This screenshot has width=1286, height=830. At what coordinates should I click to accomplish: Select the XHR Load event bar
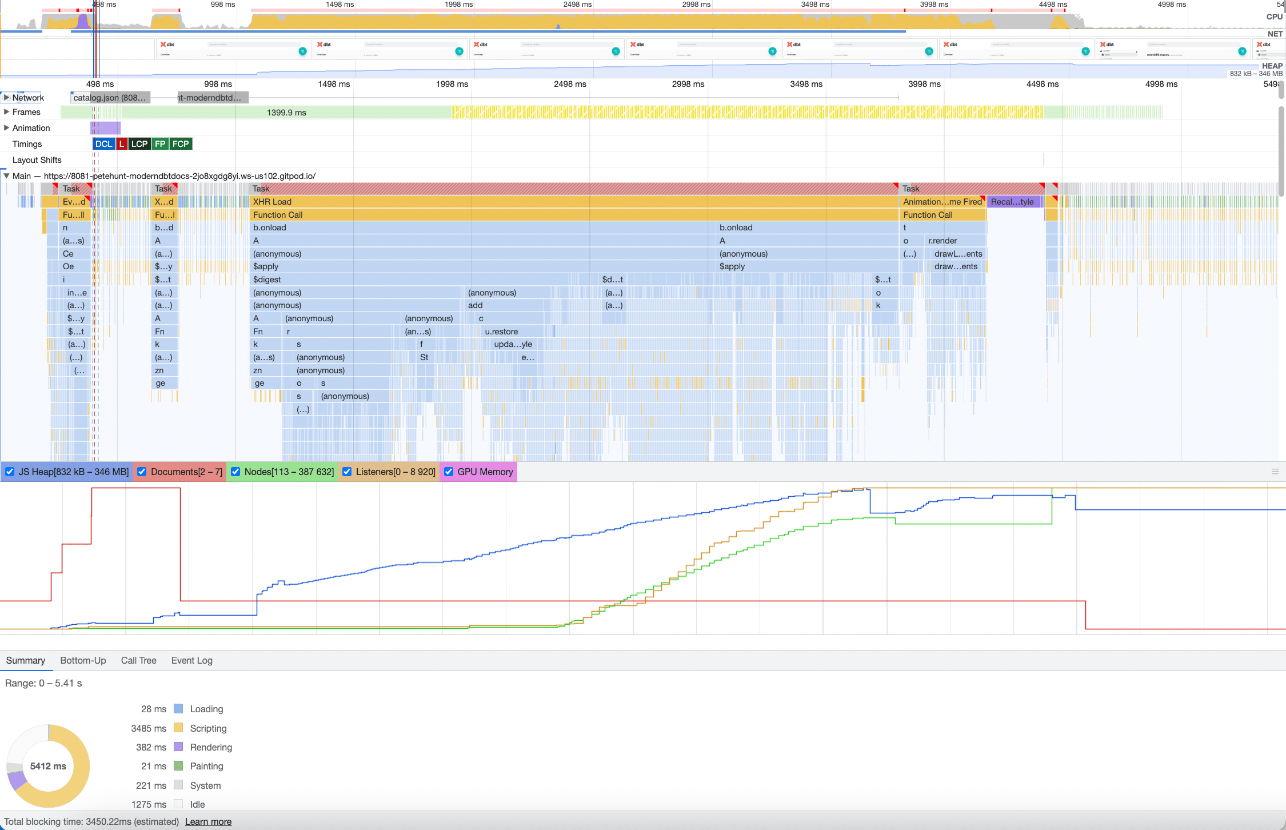[574, 202]
